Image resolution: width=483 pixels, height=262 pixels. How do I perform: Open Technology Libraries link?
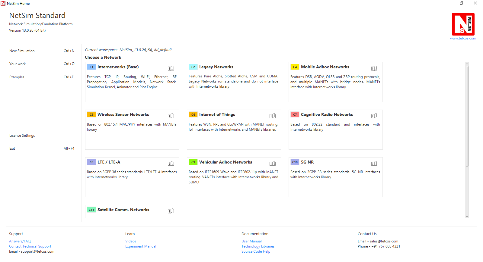258,246
